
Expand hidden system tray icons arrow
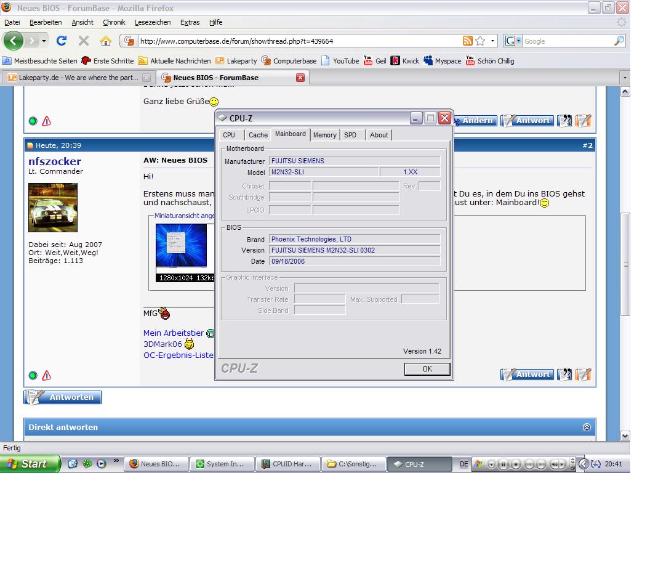tap(584, 464)
